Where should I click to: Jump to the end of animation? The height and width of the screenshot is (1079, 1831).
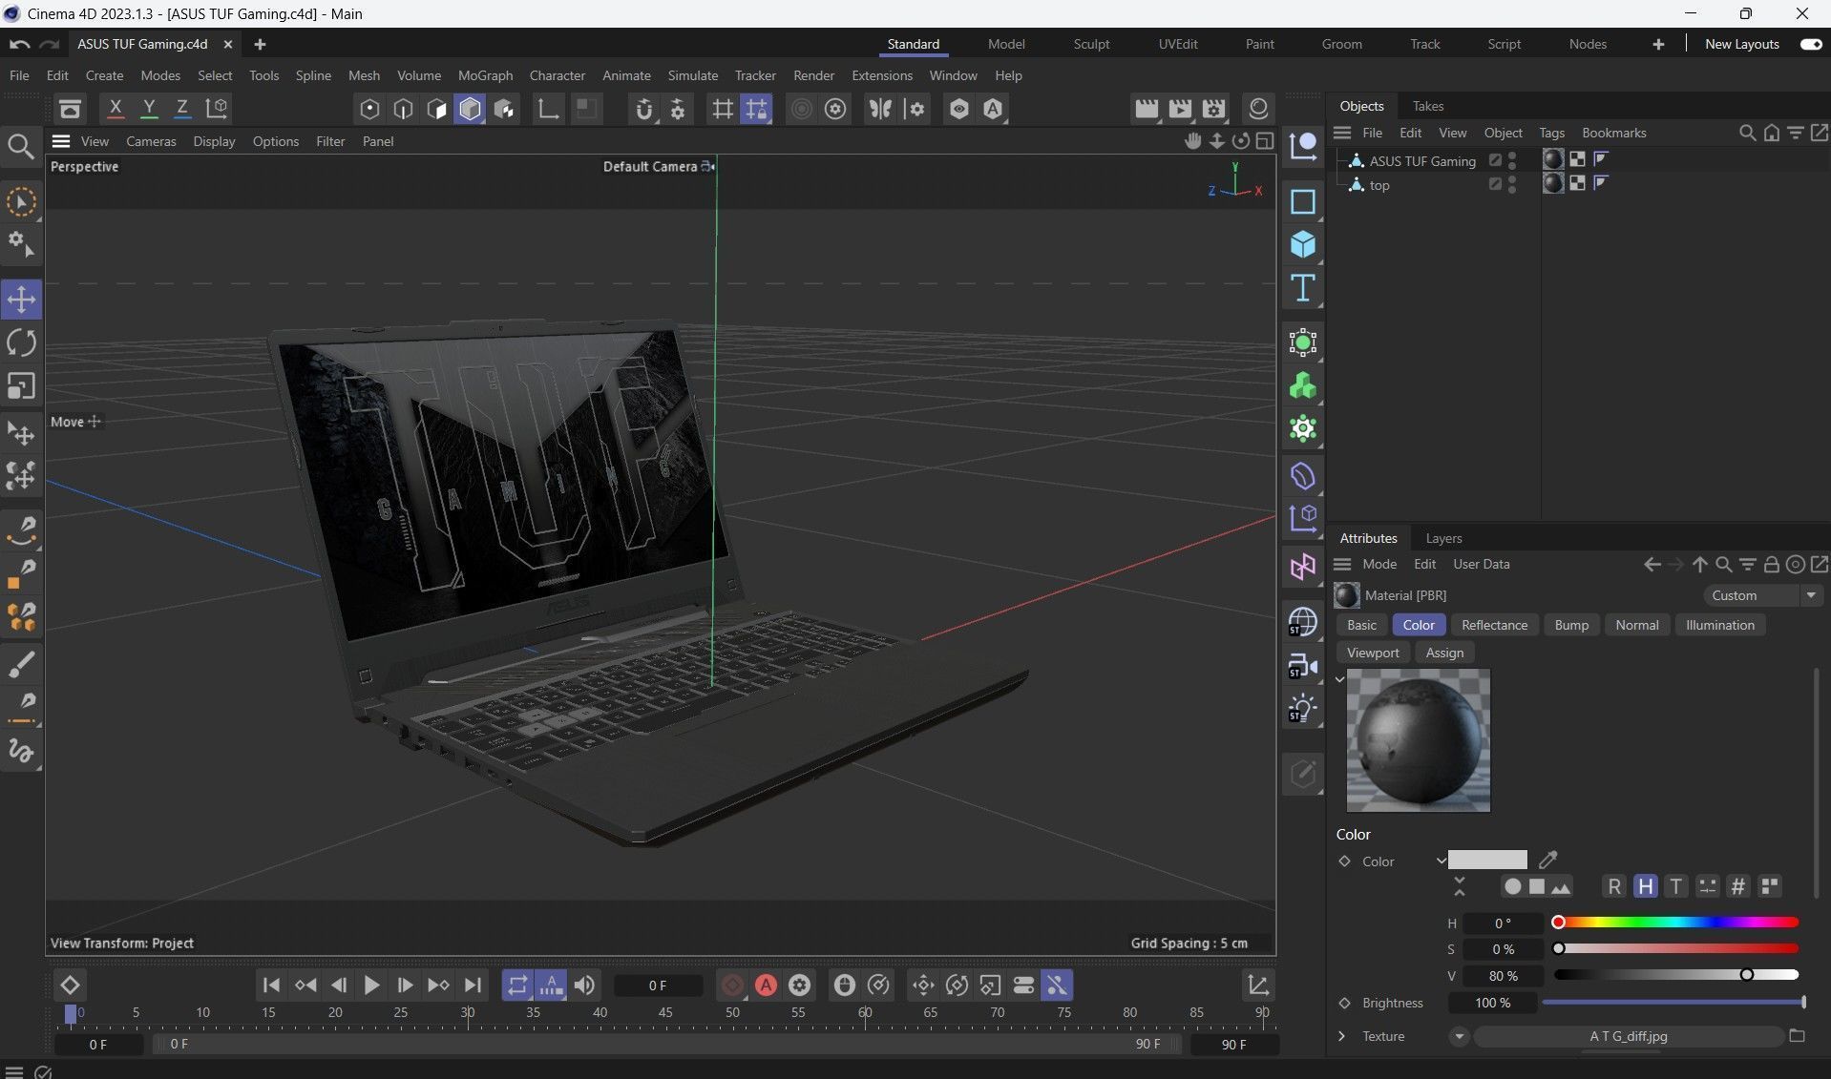coord(473,986)
